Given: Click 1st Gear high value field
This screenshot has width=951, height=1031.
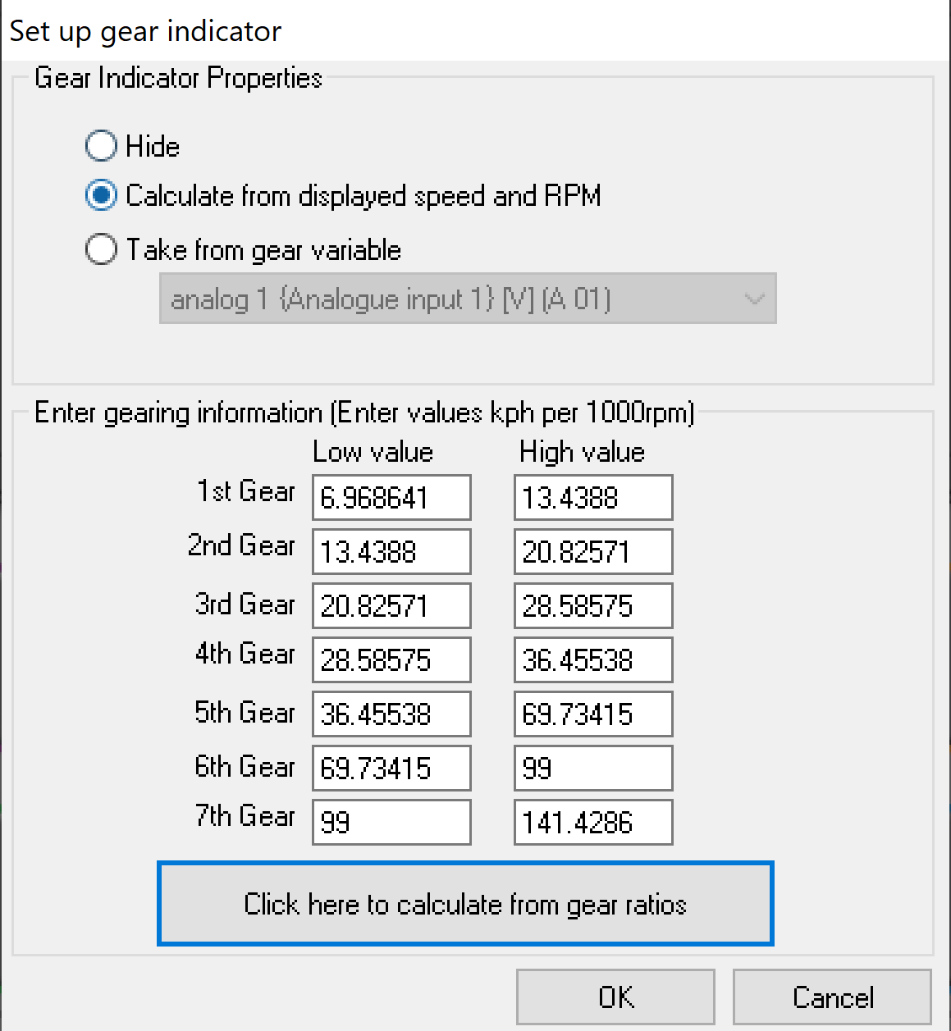Looking at the screenshot, I should point(593,497).
